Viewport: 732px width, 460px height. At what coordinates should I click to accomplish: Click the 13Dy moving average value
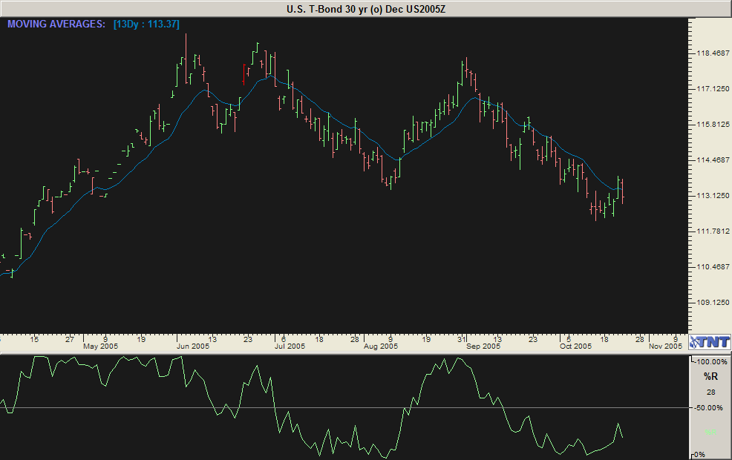point(146,24)
